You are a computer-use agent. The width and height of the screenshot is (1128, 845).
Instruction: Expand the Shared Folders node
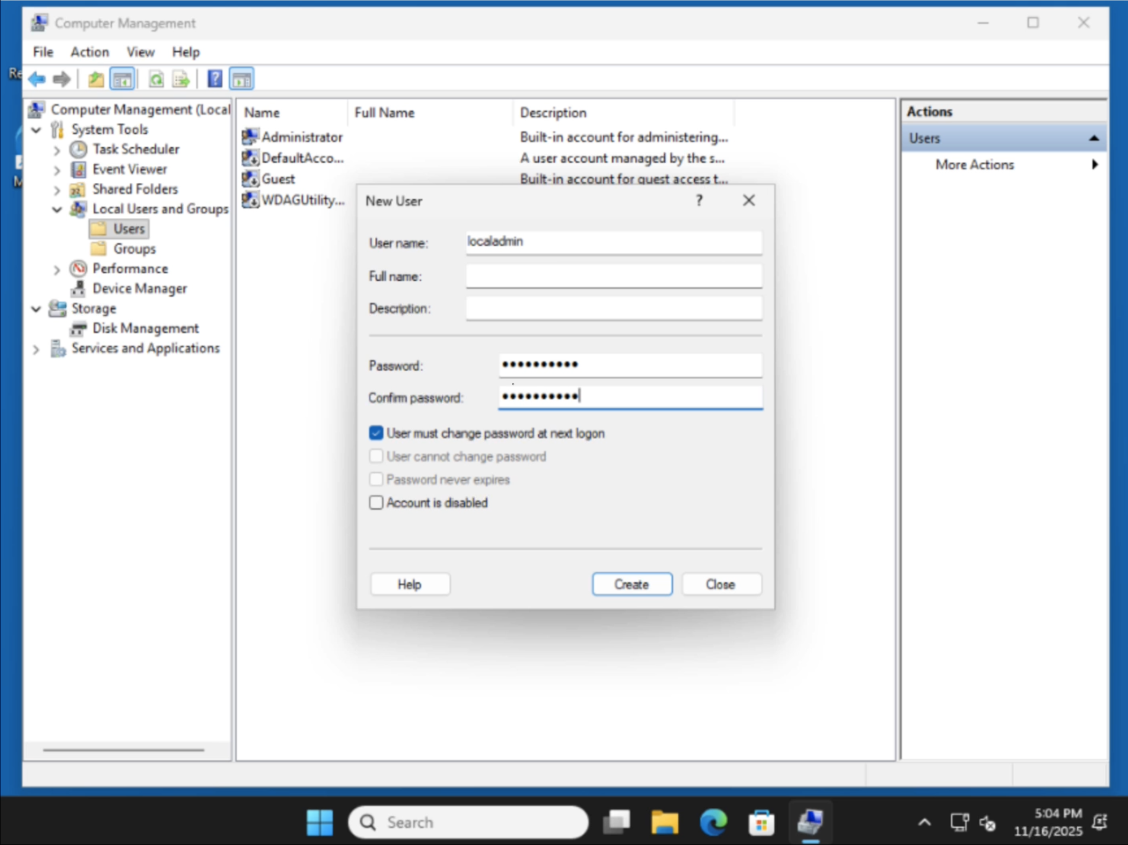pos(56,190)
